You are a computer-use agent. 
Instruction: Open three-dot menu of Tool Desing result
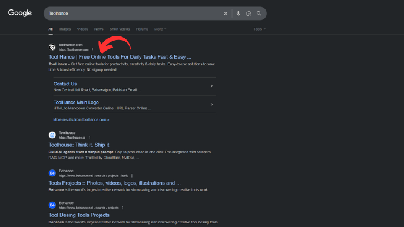(122, 208)
